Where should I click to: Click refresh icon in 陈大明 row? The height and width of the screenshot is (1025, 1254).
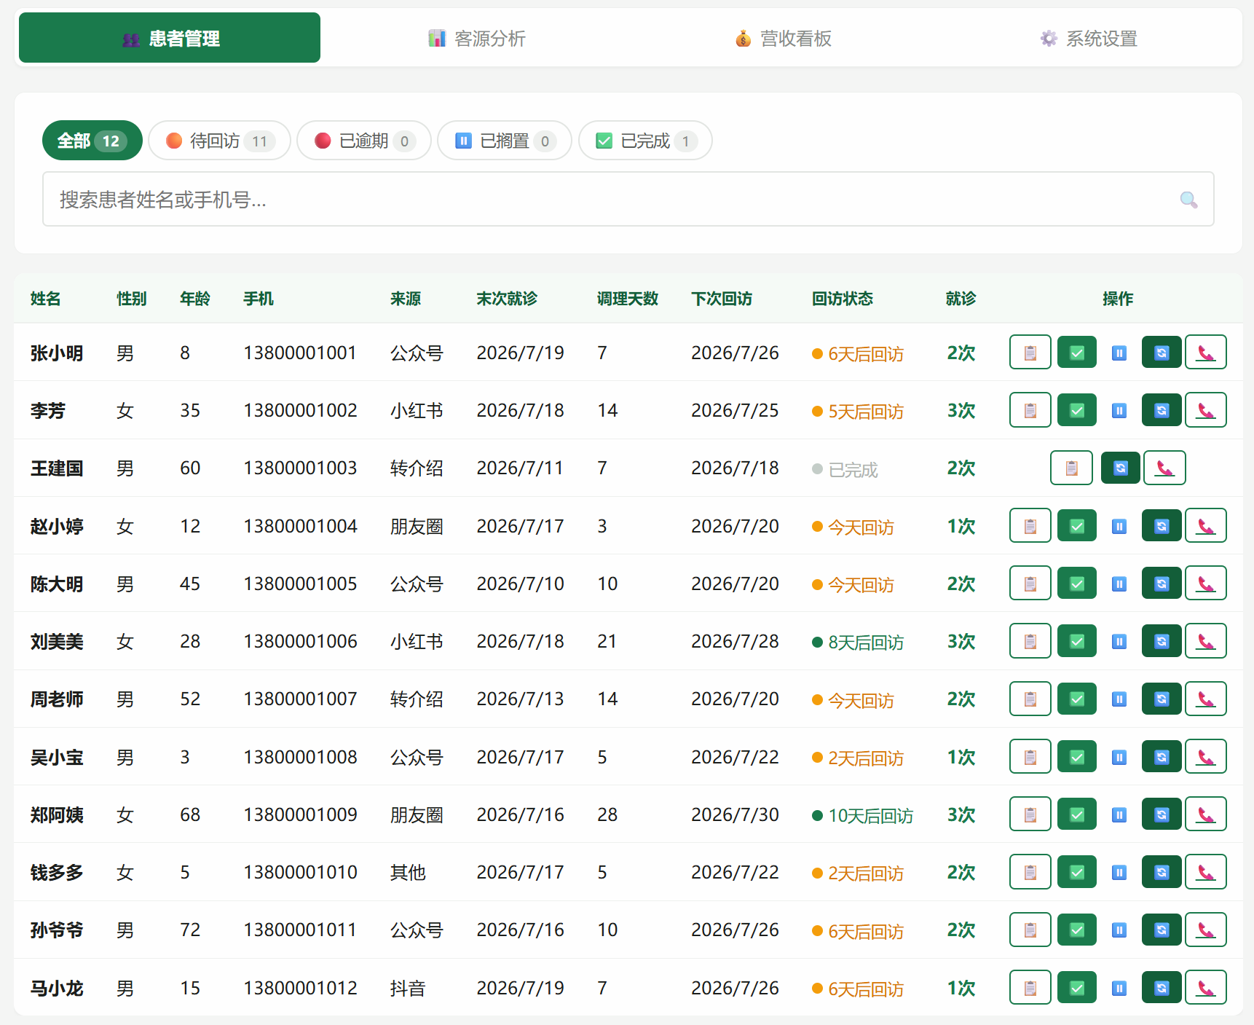click(x=1162, y=584)
